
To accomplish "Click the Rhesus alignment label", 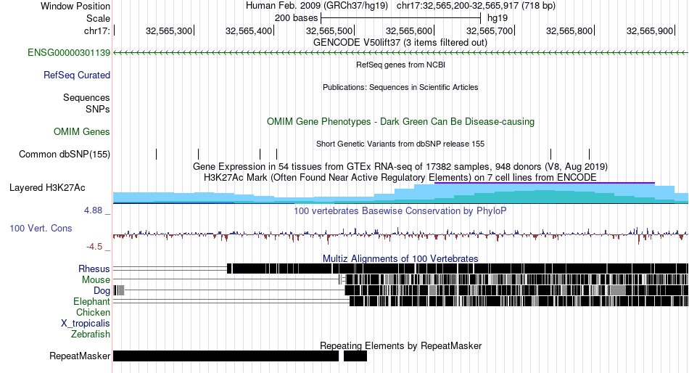I will (x=94, y=269).
